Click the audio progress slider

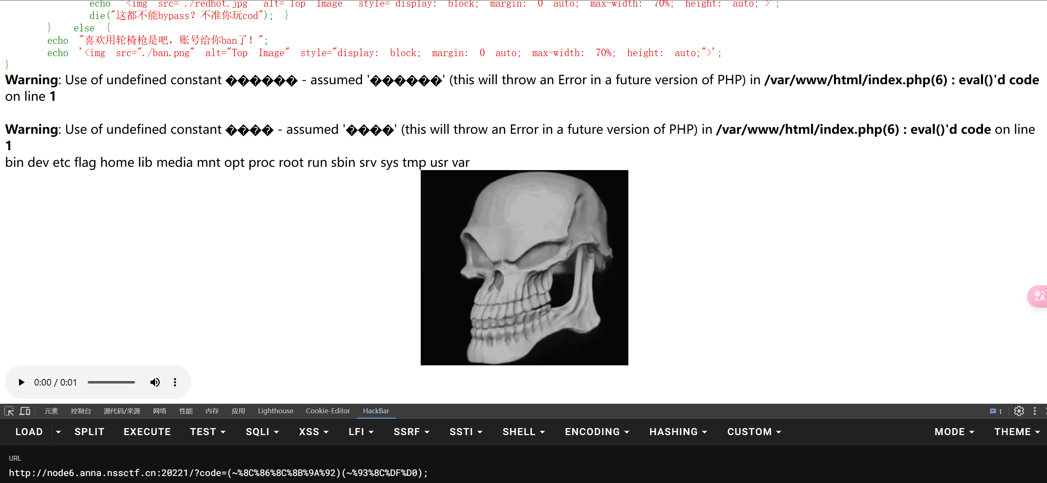pos(111,382)
